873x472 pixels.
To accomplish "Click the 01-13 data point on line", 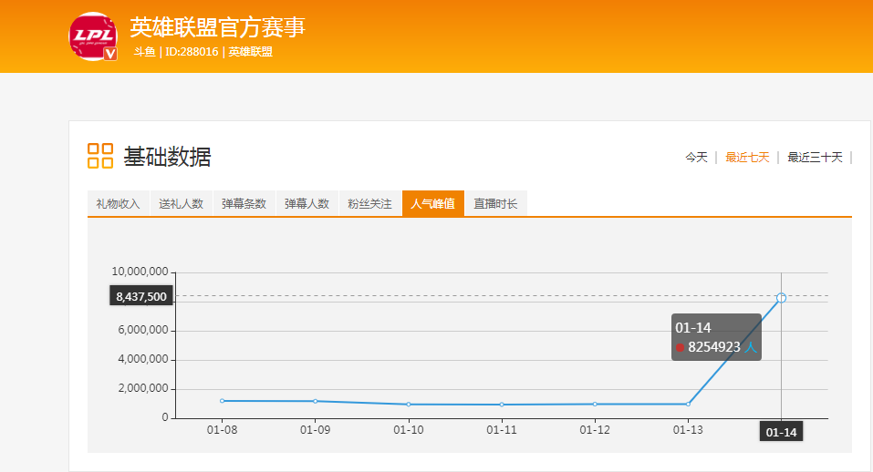I will point(688,404).
